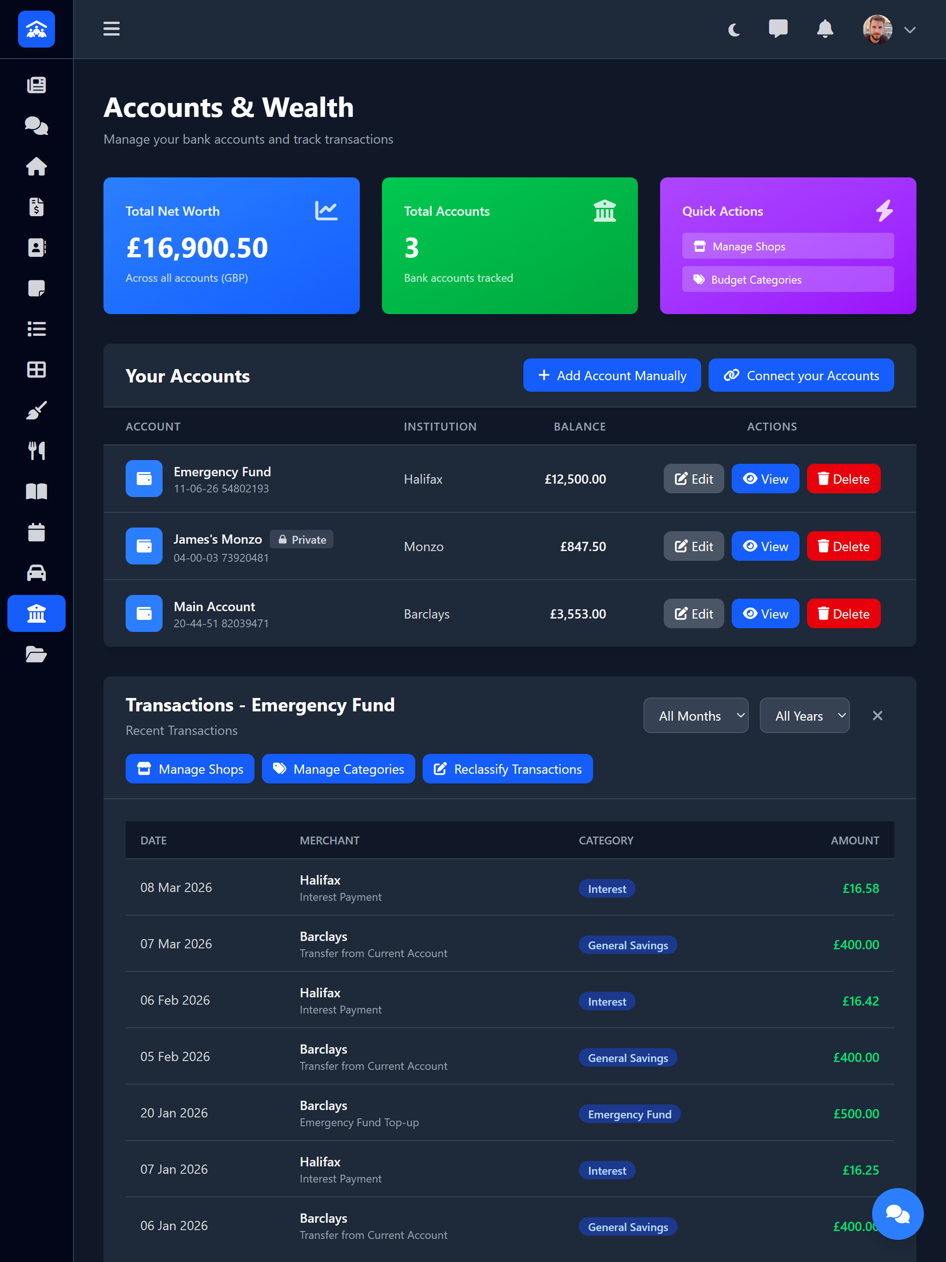The height and width of the screenshot is (1262, 946).
Task: Toggle the hamburger menu button
Action: pyautogui.click(x=111, y=29)
